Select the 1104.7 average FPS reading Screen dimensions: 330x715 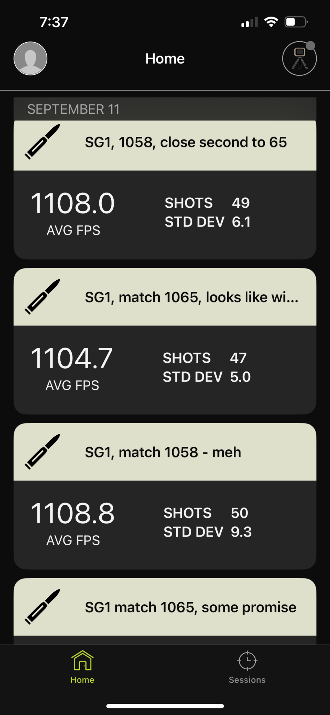tap(72, 359)
